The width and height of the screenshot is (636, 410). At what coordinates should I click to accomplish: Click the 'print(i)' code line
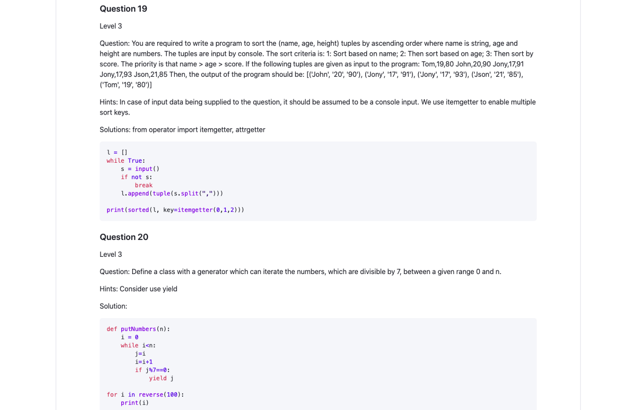point(134,402)
